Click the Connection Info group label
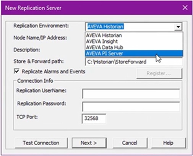The image size is (193, 156). click(x=35, y=81)
